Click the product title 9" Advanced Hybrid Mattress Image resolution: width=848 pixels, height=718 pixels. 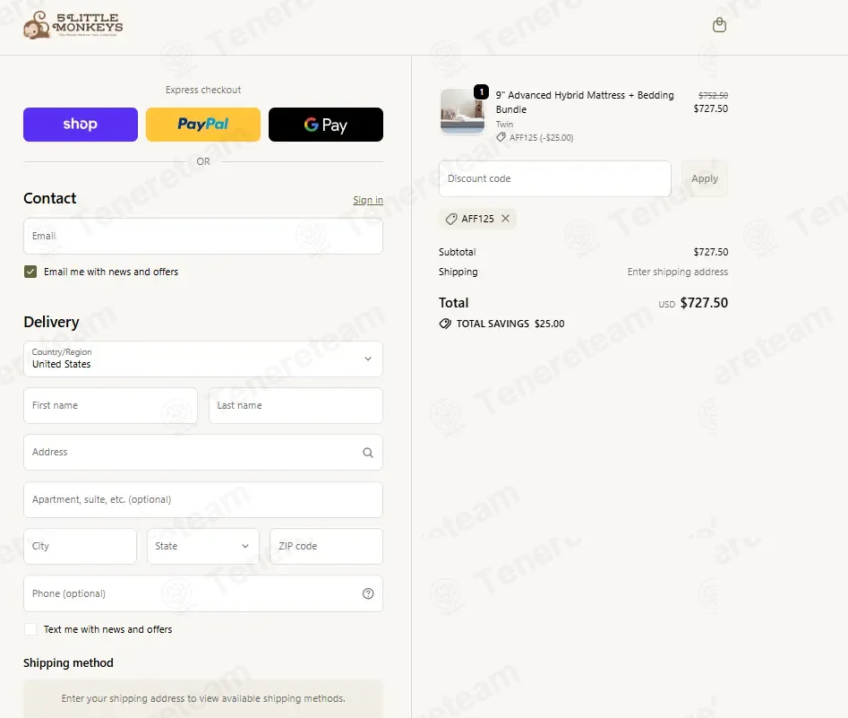pos(585,102)
